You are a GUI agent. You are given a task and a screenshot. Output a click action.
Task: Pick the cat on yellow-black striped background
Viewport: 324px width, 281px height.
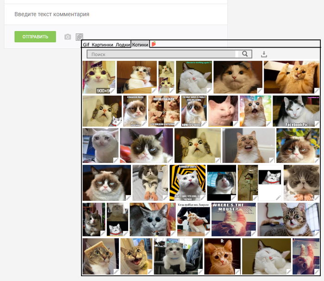coord(187,182)
